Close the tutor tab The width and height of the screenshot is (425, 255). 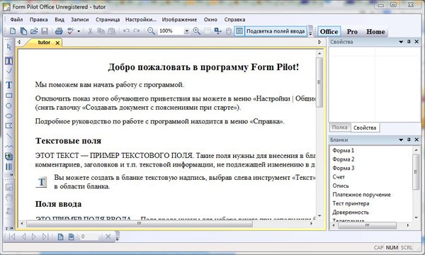pos(57,42)
